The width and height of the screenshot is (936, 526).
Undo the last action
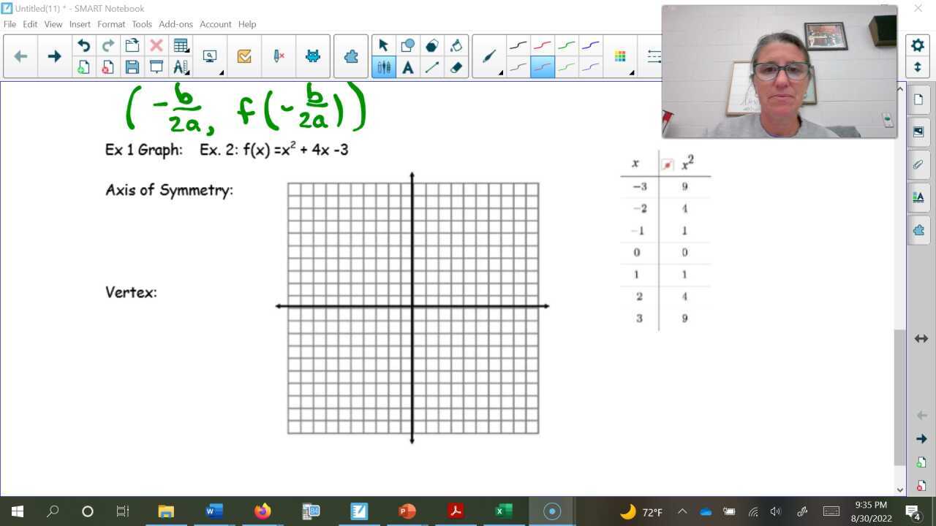tap(83, 45)
